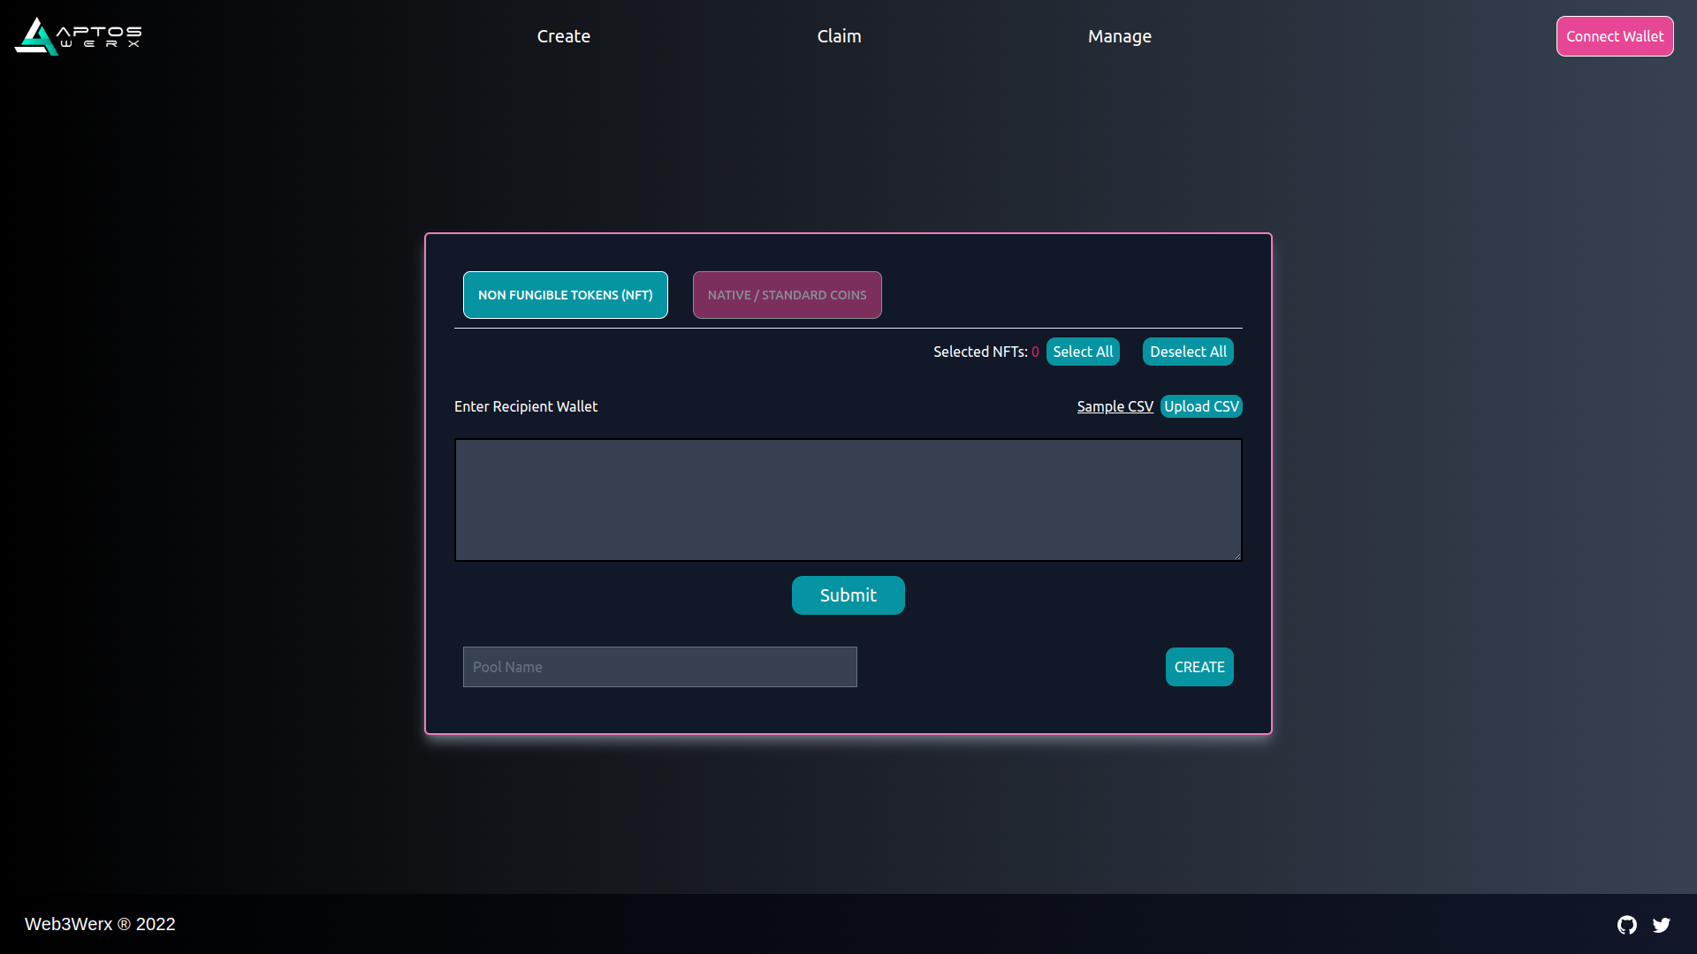1697x954 pixels.
Task: Deselect All NFTs
Action: click(x=1188, y=351)
